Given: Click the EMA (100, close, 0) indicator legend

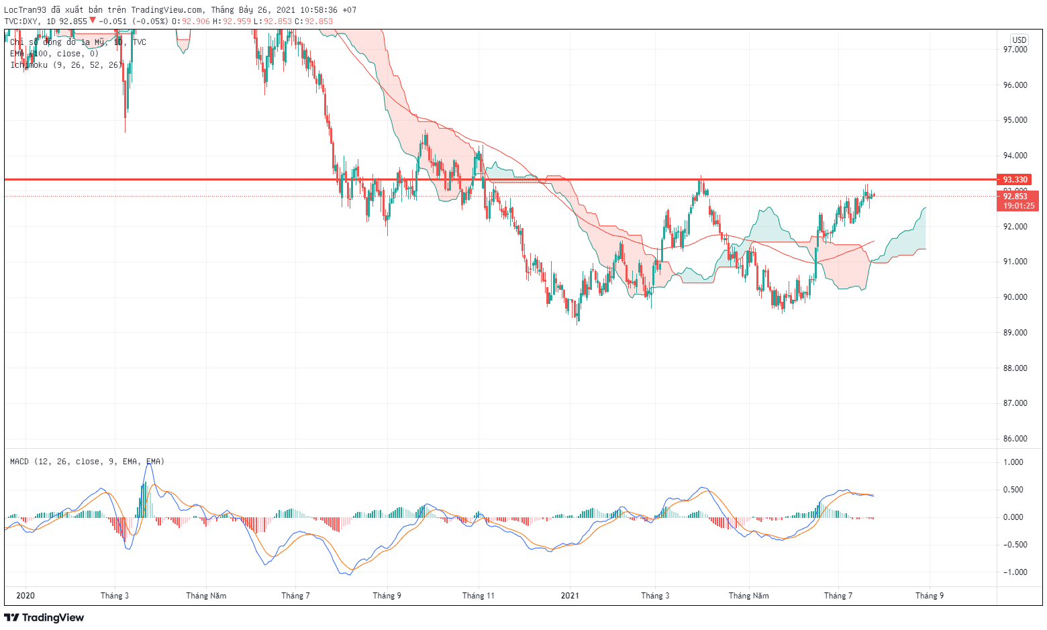Looking at the screenshot, I should [x=54, y=54].
